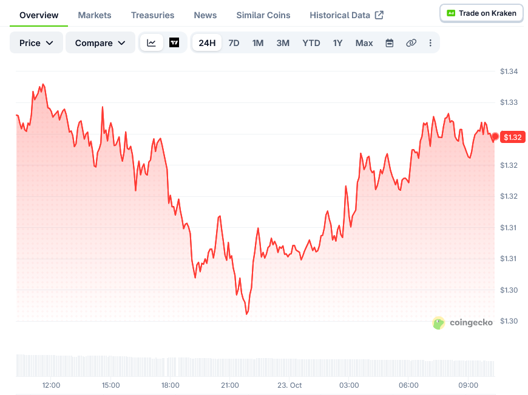Click the $1.33 y-axis label
Screen dimensions: 528x395
click(x=509, y=102)
